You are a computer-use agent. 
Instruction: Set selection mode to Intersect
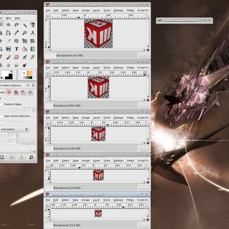[30, 93]
